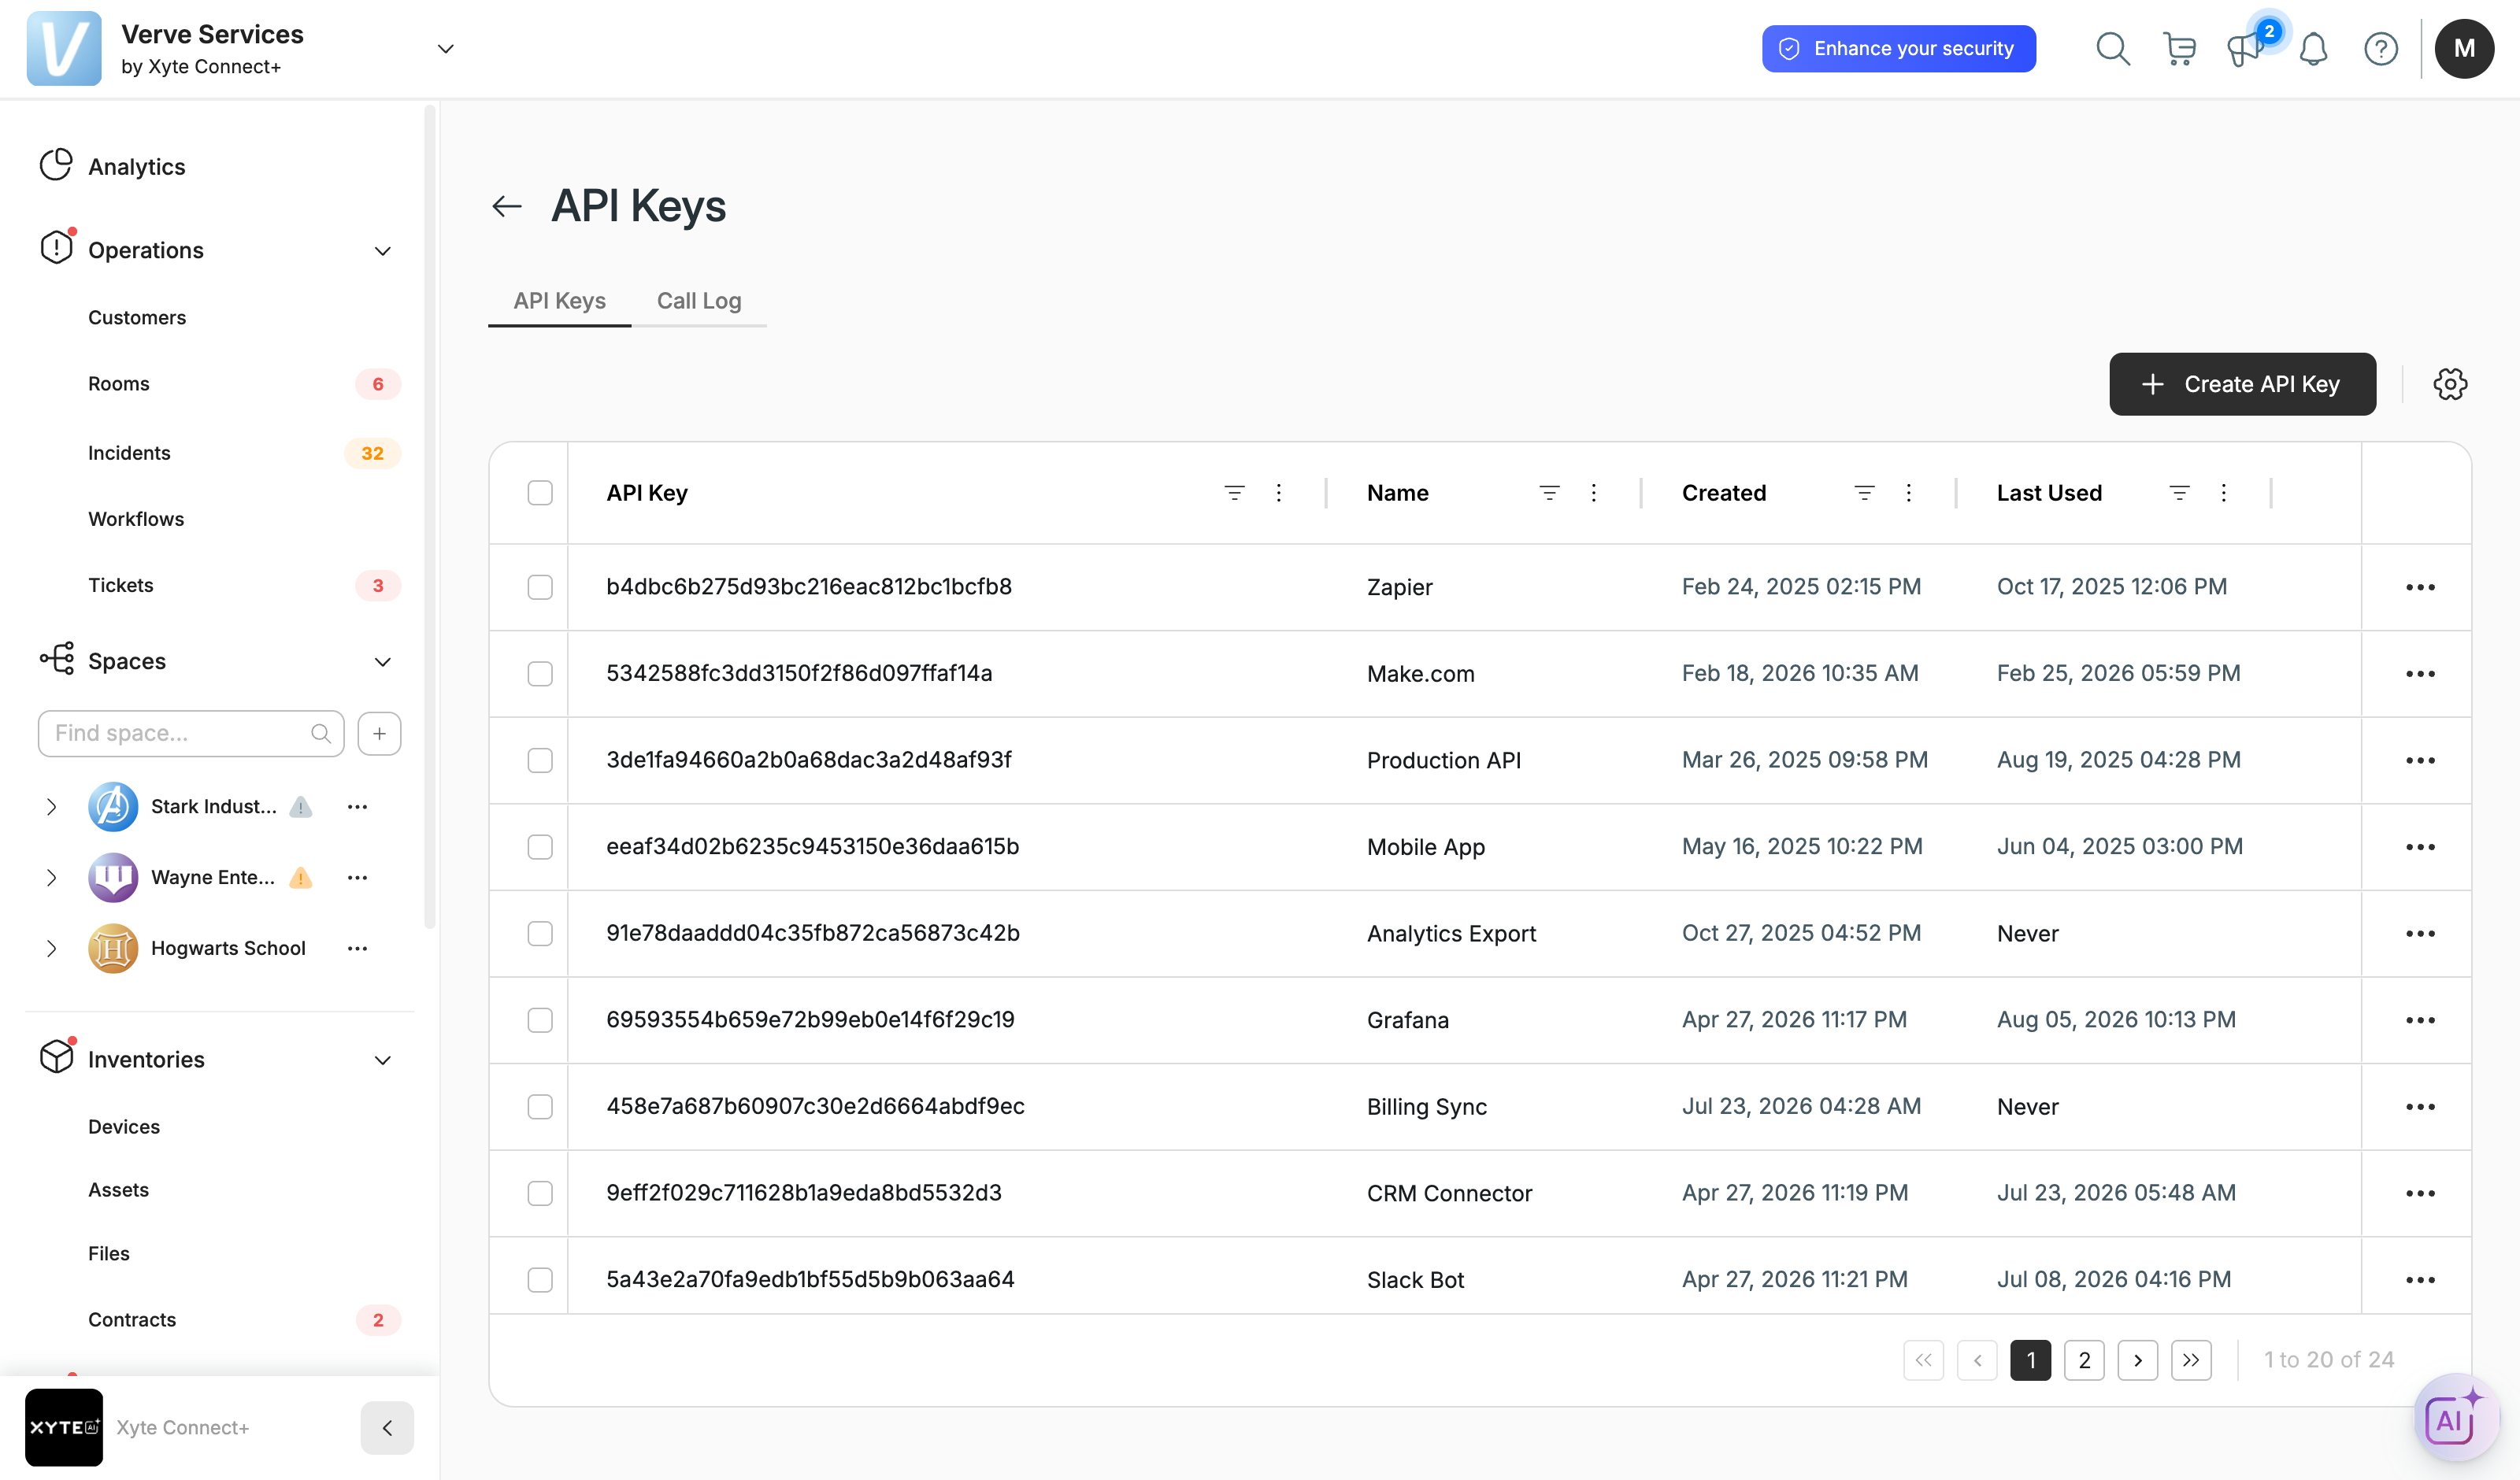Open Rooms in the sidebar
This screenshot has width=2520, height=1480.
119,384
